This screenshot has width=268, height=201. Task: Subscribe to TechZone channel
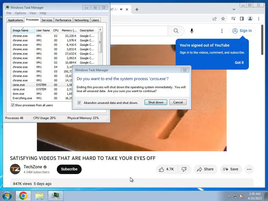[69, 169]
